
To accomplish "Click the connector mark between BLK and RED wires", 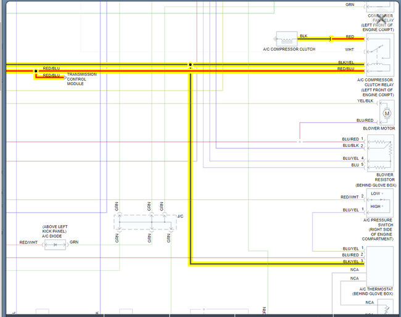I will [331, 39].
